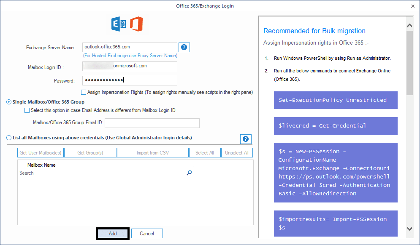Click the Exchange logo icon
The width and height of the screenshot is (420, 245).
click(x=119, y=24)
